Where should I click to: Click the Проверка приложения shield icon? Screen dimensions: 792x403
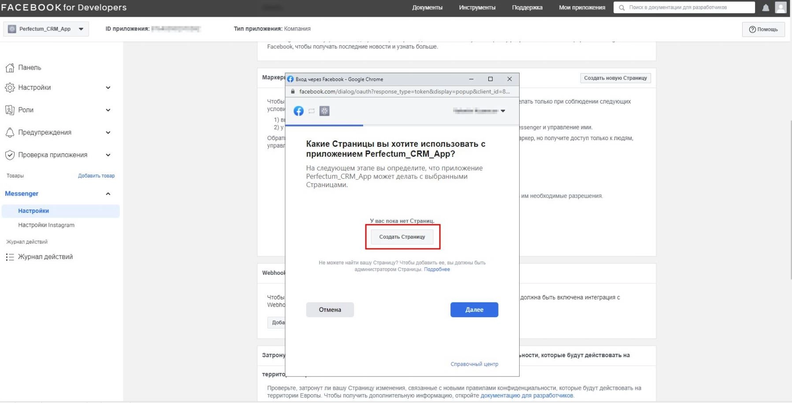(10, 155)
